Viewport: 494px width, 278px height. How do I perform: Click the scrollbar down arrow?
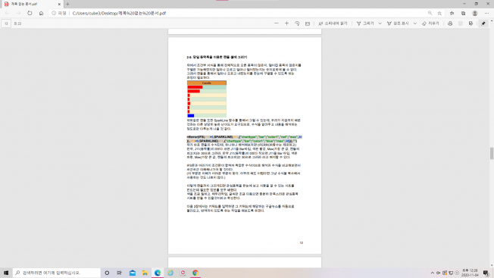pos(491,266)
